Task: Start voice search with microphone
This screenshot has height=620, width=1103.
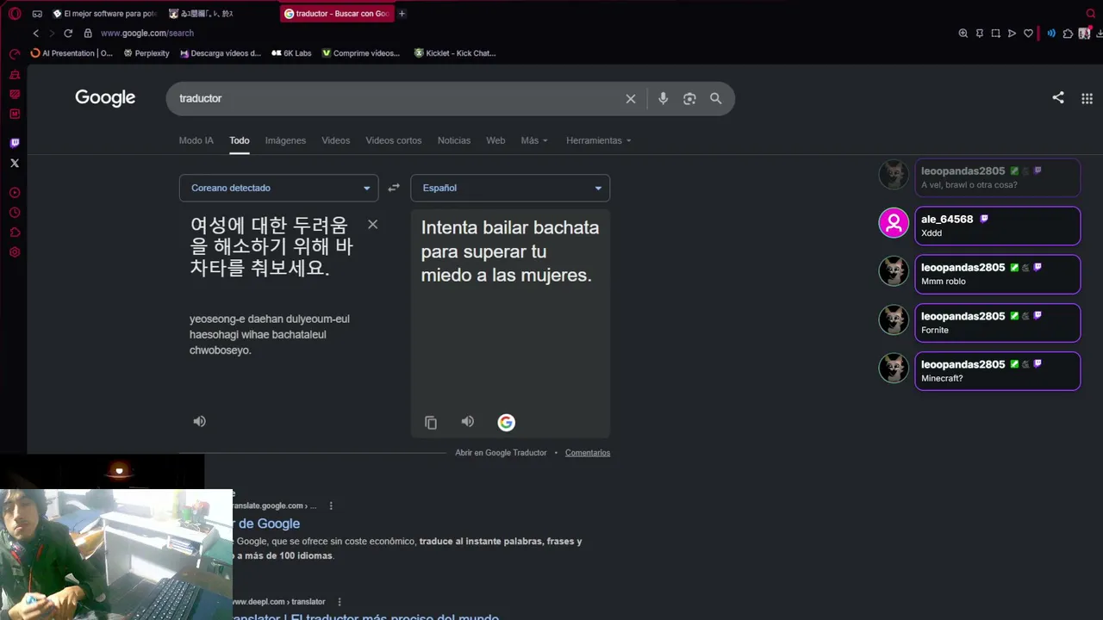Action: 663,99
